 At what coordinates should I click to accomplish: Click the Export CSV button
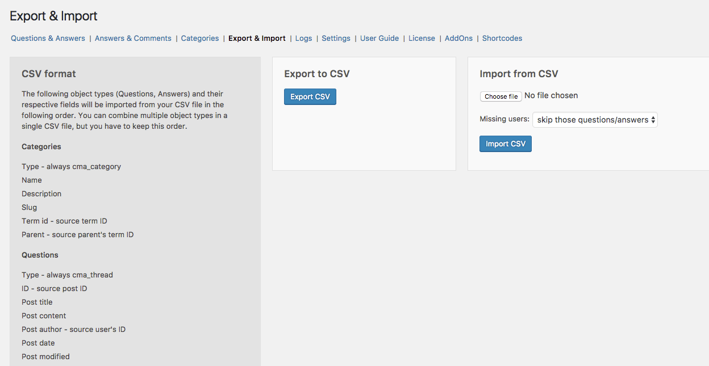310,97
